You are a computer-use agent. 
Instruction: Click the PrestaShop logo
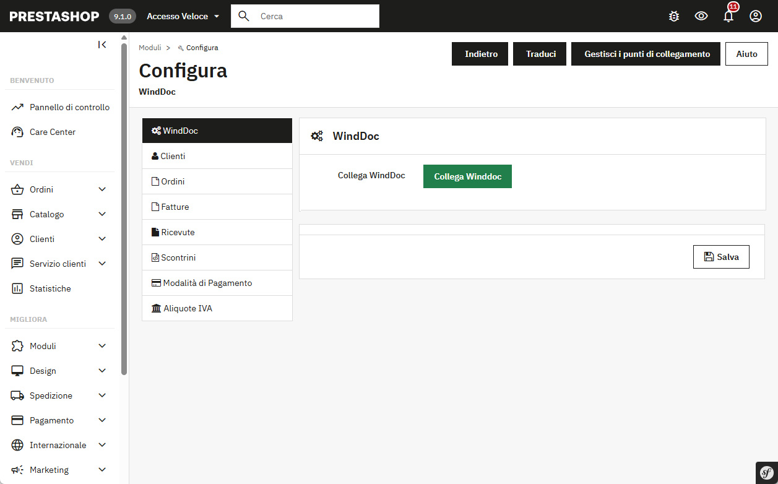pos(54,17)
